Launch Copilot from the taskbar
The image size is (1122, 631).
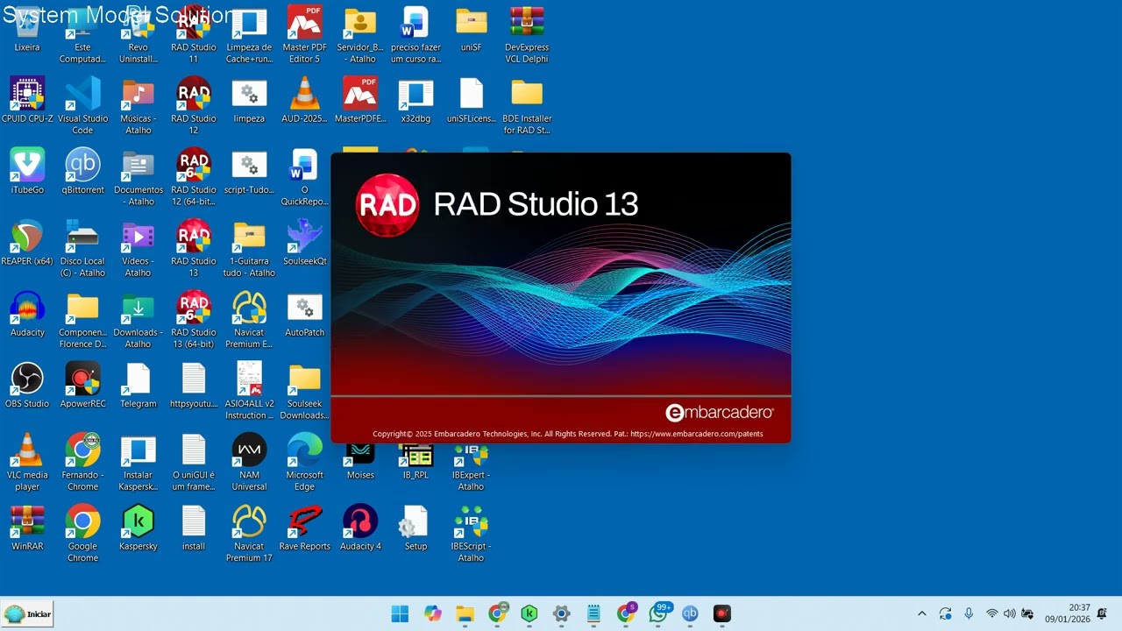pos(432,613)
